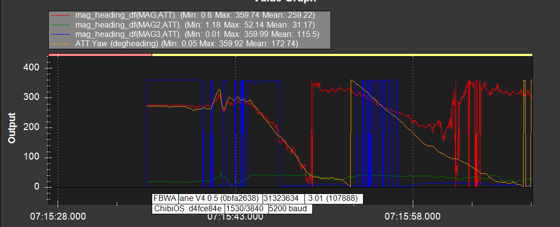560x227 pixels.
Task: Click the yellow flight mode bar segment
Action: coord(342,55)
